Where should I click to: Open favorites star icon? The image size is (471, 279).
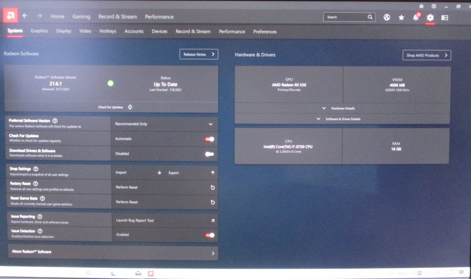[x=401, y=18]
